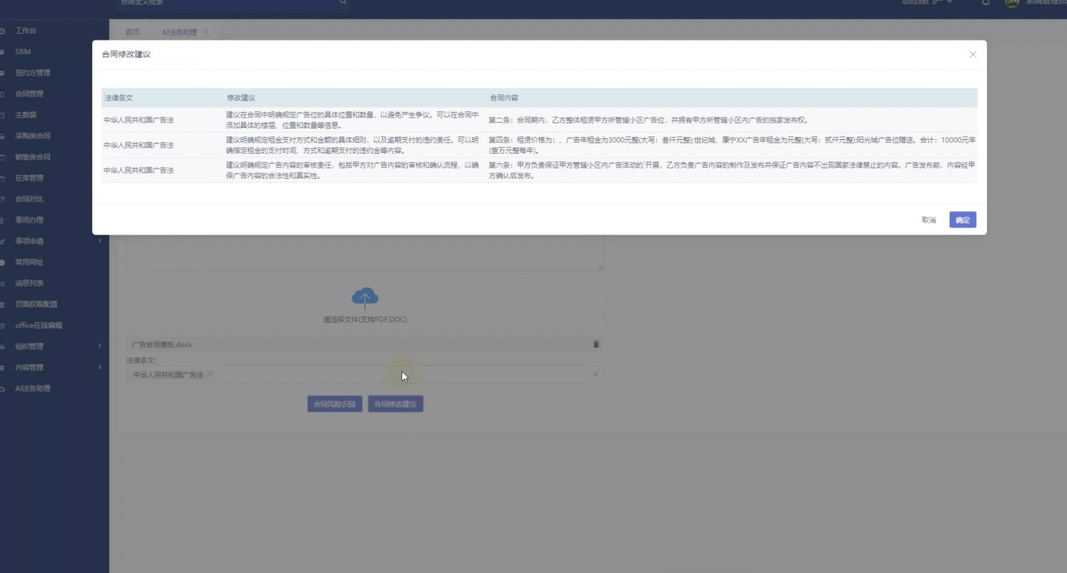The height and width of the screenshot is (573, 1067).
Task: Delete the 广告合同模板.docx file with trash icon
Action: point(596,344)
